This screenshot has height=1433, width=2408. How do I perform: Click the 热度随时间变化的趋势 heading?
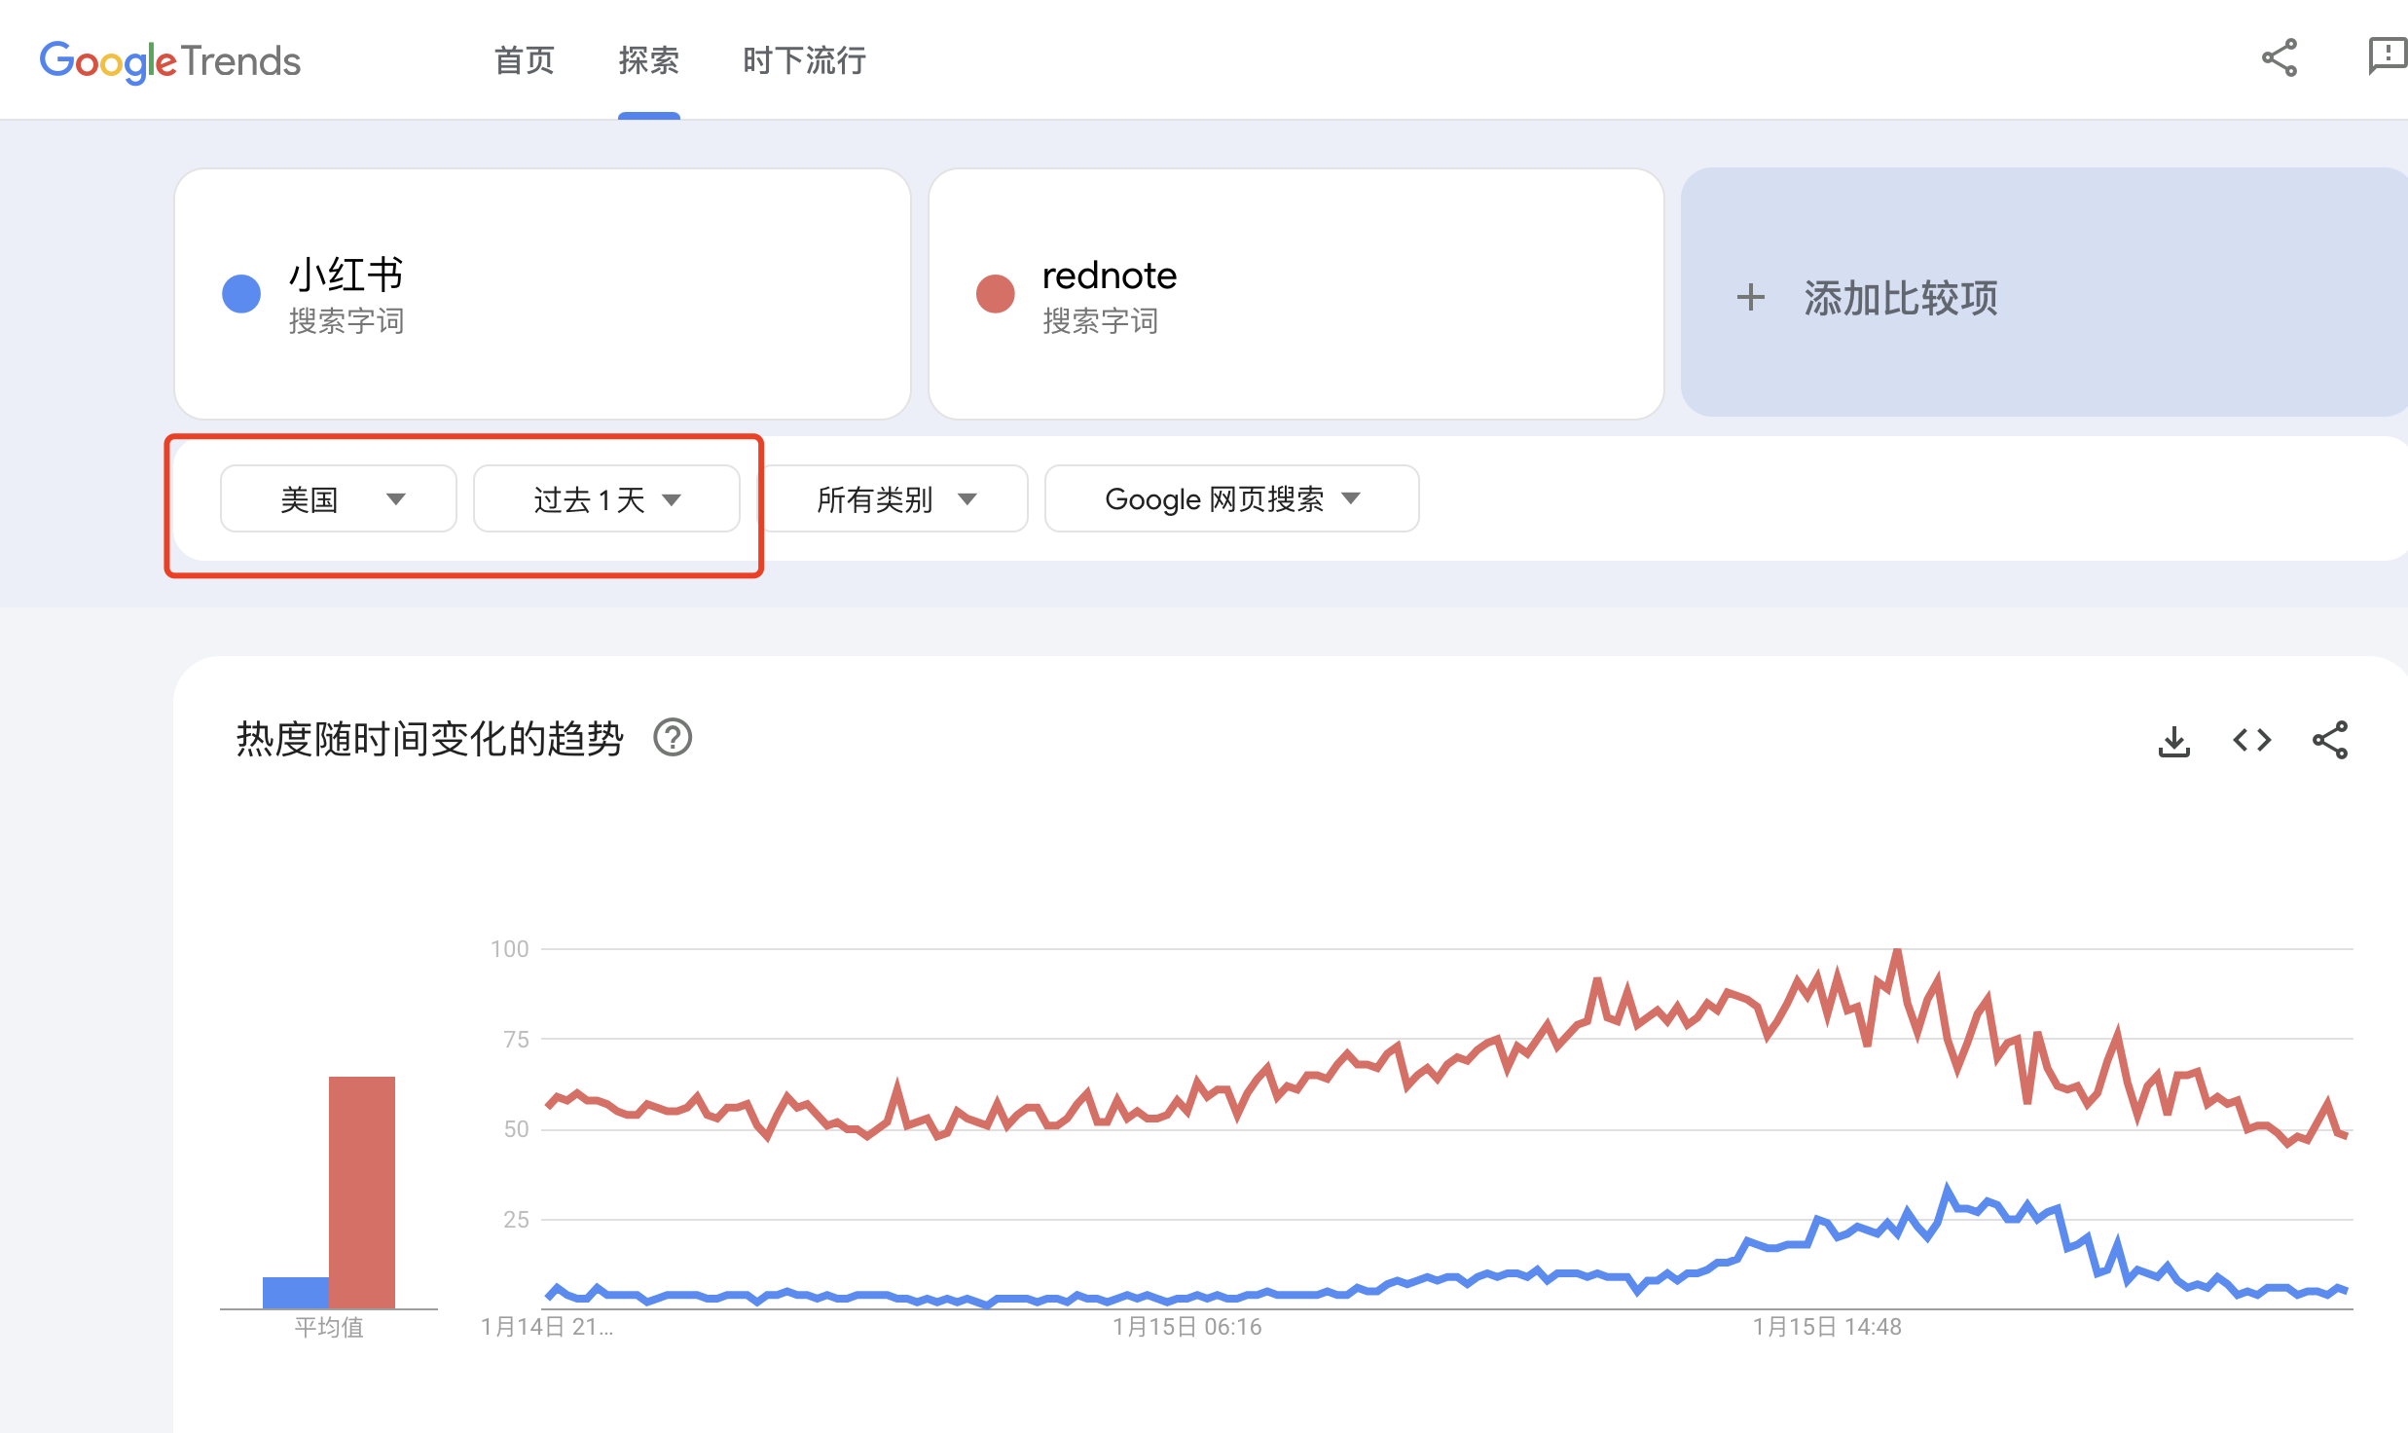click(x=429, y=739)
